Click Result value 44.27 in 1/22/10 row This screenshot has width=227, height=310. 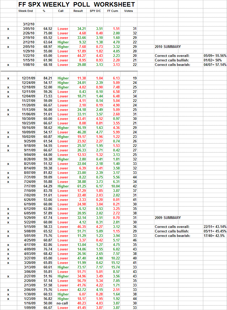82,56
